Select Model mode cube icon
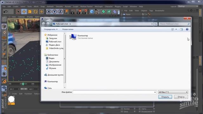The height and width of the screenshot is (114, 203). (x=4, y=26)
